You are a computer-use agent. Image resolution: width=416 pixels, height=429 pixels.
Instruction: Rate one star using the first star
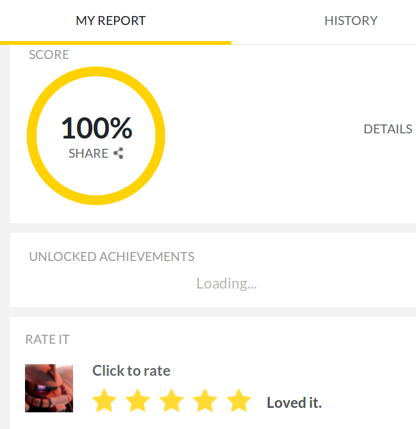[104, 401]
